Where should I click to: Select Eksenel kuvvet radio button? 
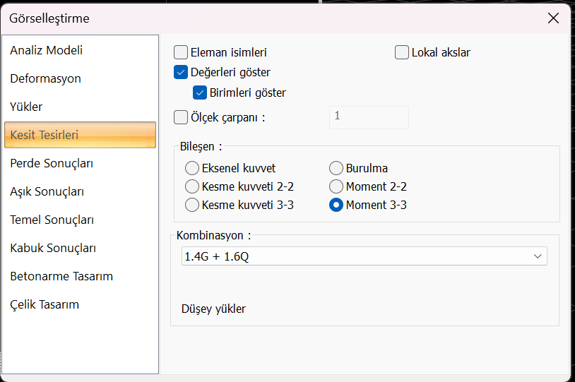tap(192, 168)
